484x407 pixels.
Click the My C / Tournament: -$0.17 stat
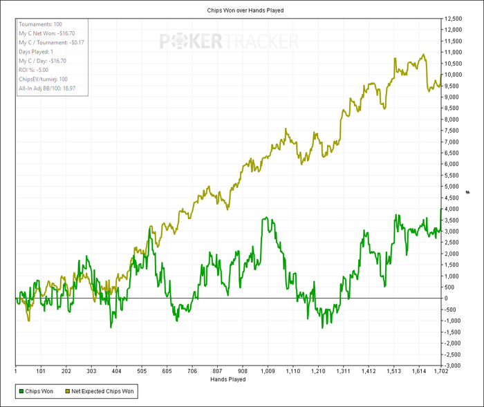pyautogui.click(x=51, y=43)
